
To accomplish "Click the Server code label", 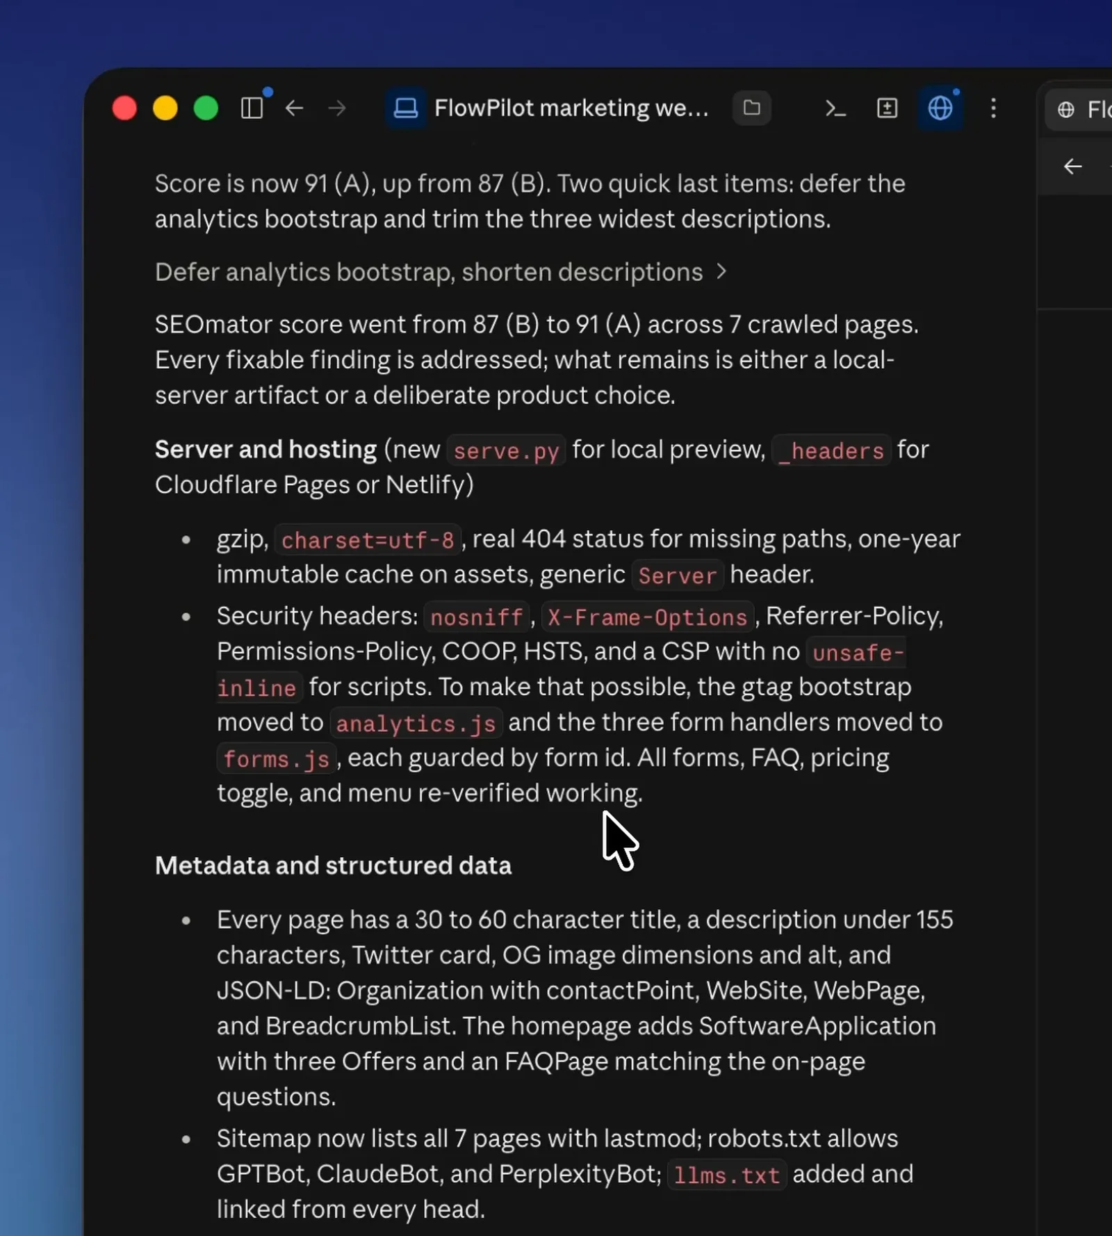I will tap(677, 575).
